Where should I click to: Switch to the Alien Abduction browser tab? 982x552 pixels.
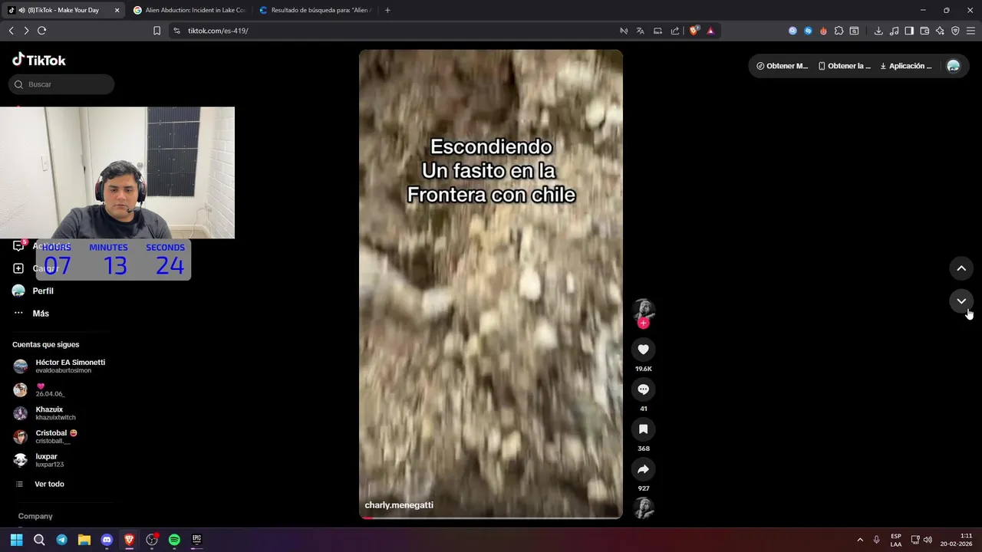[x=189, y=10]
